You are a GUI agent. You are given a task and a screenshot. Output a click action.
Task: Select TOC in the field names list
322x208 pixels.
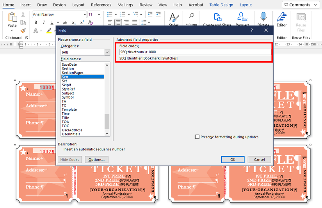(65, 126)
